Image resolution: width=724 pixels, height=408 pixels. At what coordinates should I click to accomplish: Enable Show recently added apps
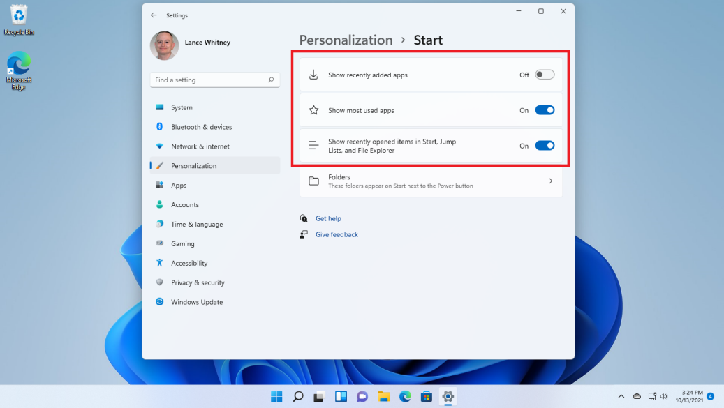point(543,74)
